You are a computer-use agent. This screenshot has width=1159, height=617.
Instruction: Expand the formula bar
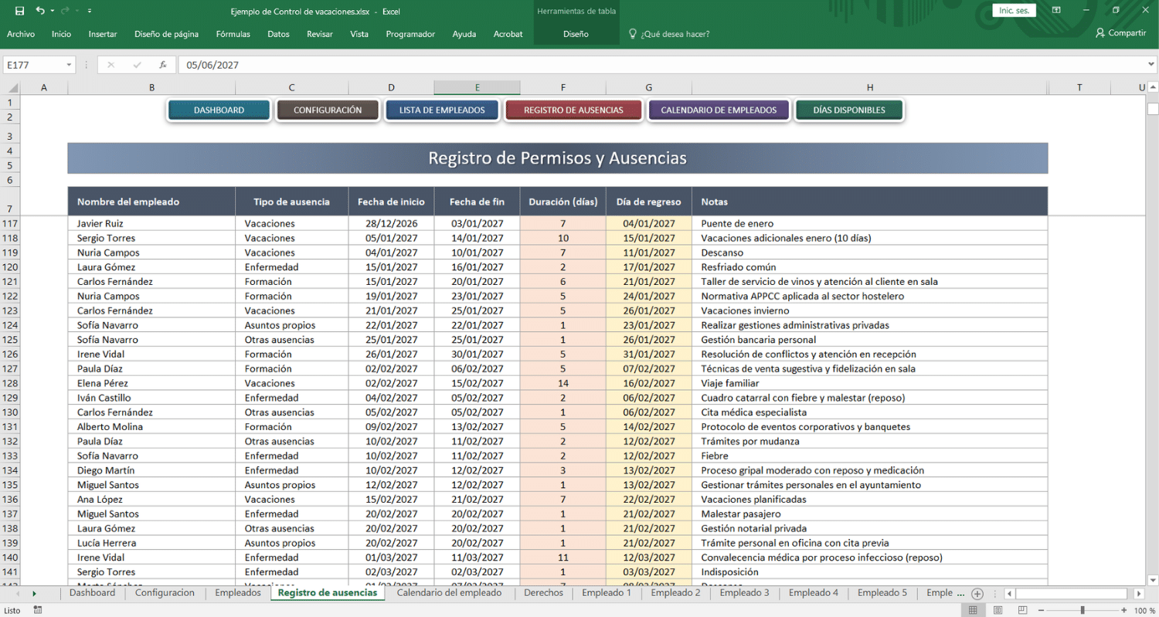[x=1151, y=65]
